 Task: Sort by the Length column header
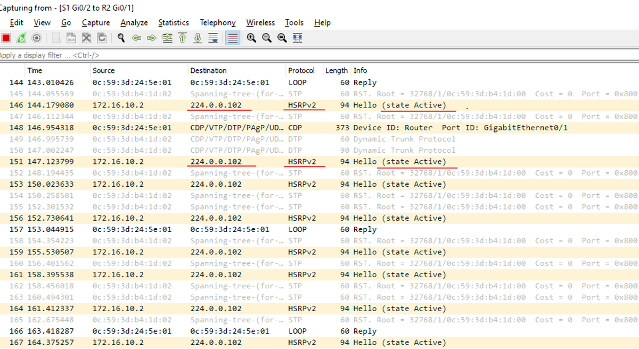point(337,70)
